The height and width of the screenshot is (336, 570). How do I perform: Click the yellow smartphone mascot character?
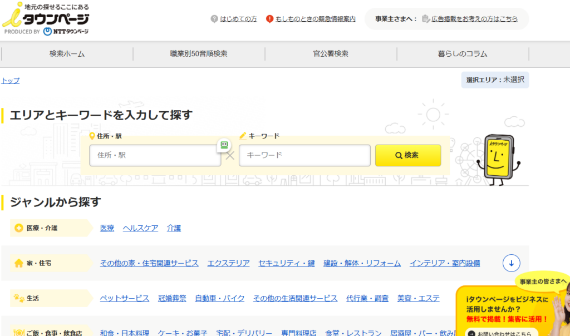point(501,159)
